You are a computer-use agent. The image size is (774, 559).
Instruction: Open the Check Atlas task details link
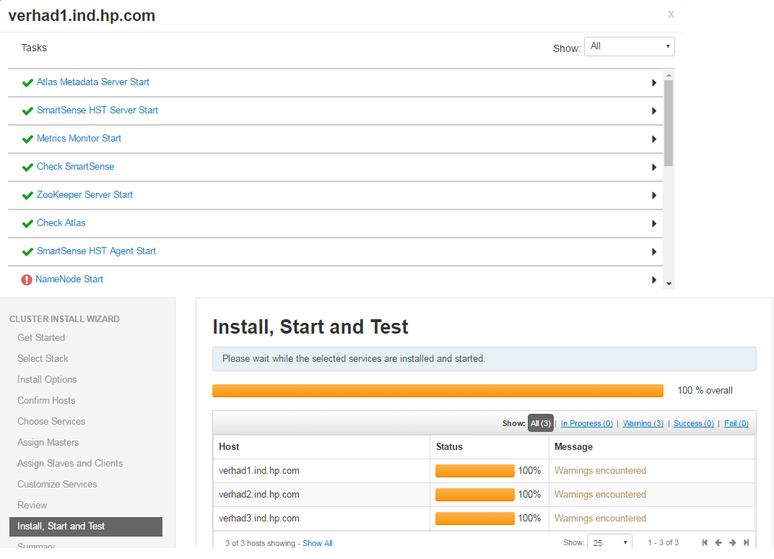point(61,222)
